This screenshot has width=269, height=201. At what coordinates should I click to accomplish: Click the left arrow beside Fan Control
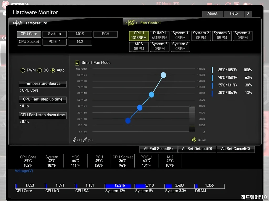click(x=126, y=23)
